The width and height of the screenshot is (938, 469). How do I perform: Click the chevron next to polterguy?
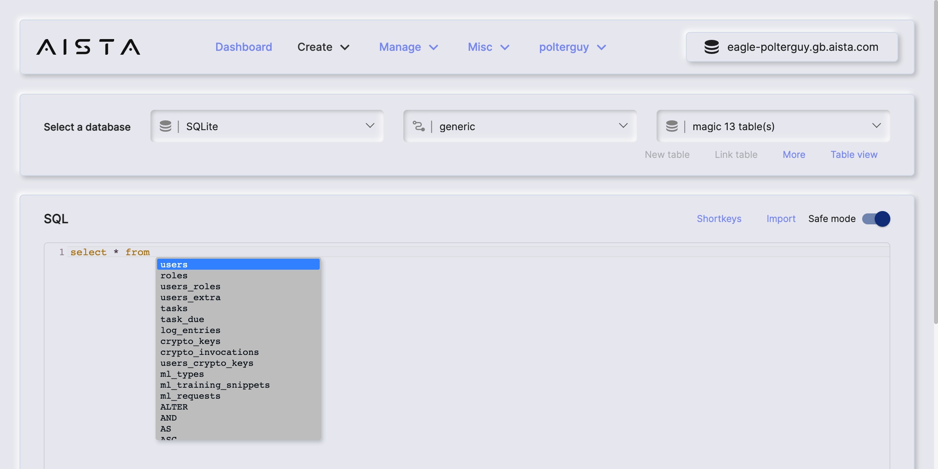coord(601,47)
